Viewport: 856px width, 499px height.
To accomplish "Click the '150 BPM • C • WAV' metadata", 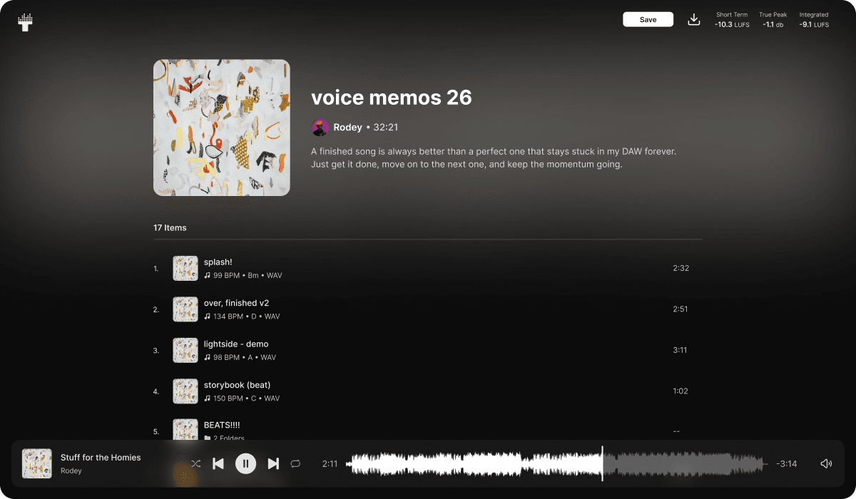I will 247,398.
